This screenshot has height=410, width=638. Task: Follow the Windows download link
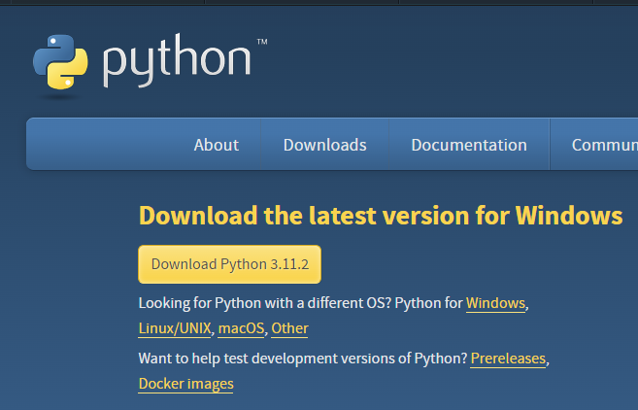click(x=495, y=303)
